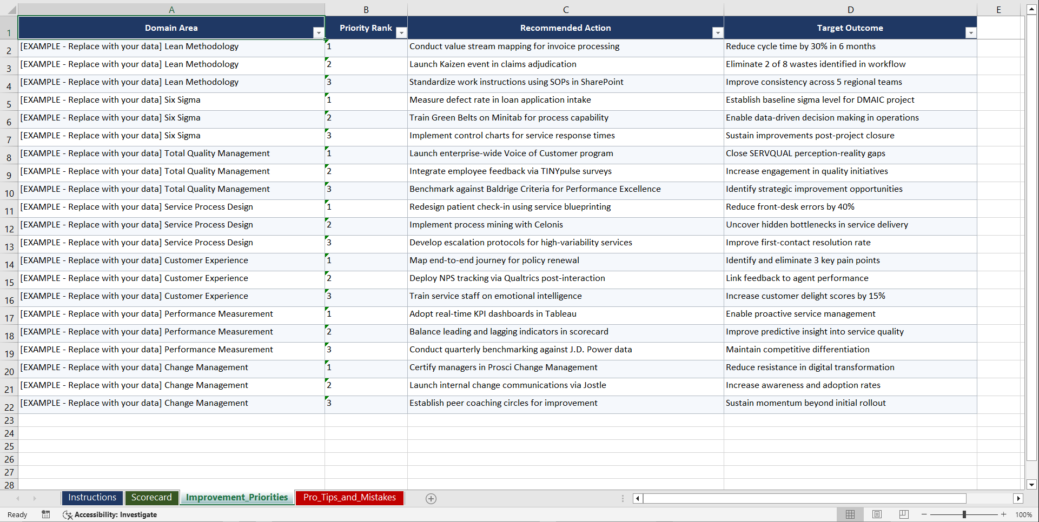1039x522 pixels.
Task: Switch to the Scorecard sheet
Action: coord(151,498)
